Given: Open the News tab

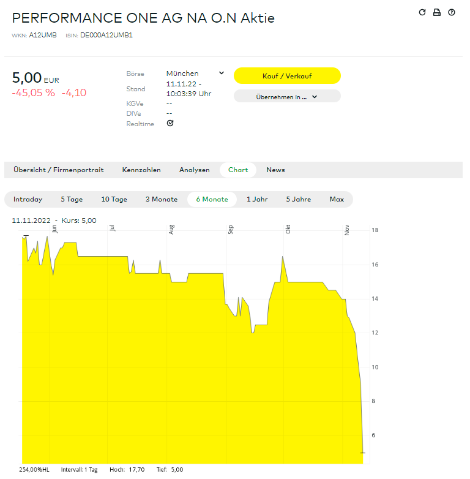Looking at the screenshot, I should pyautogui.click(x=275, y=170).
